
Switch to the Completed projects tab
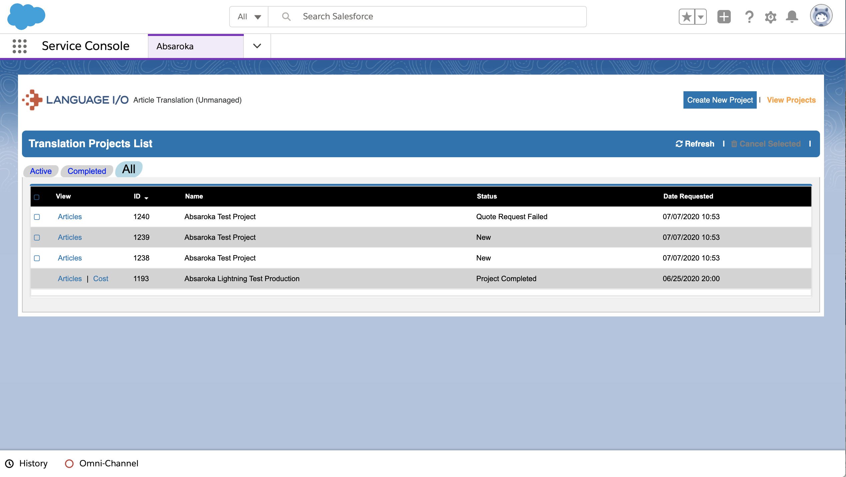point(87,171)
